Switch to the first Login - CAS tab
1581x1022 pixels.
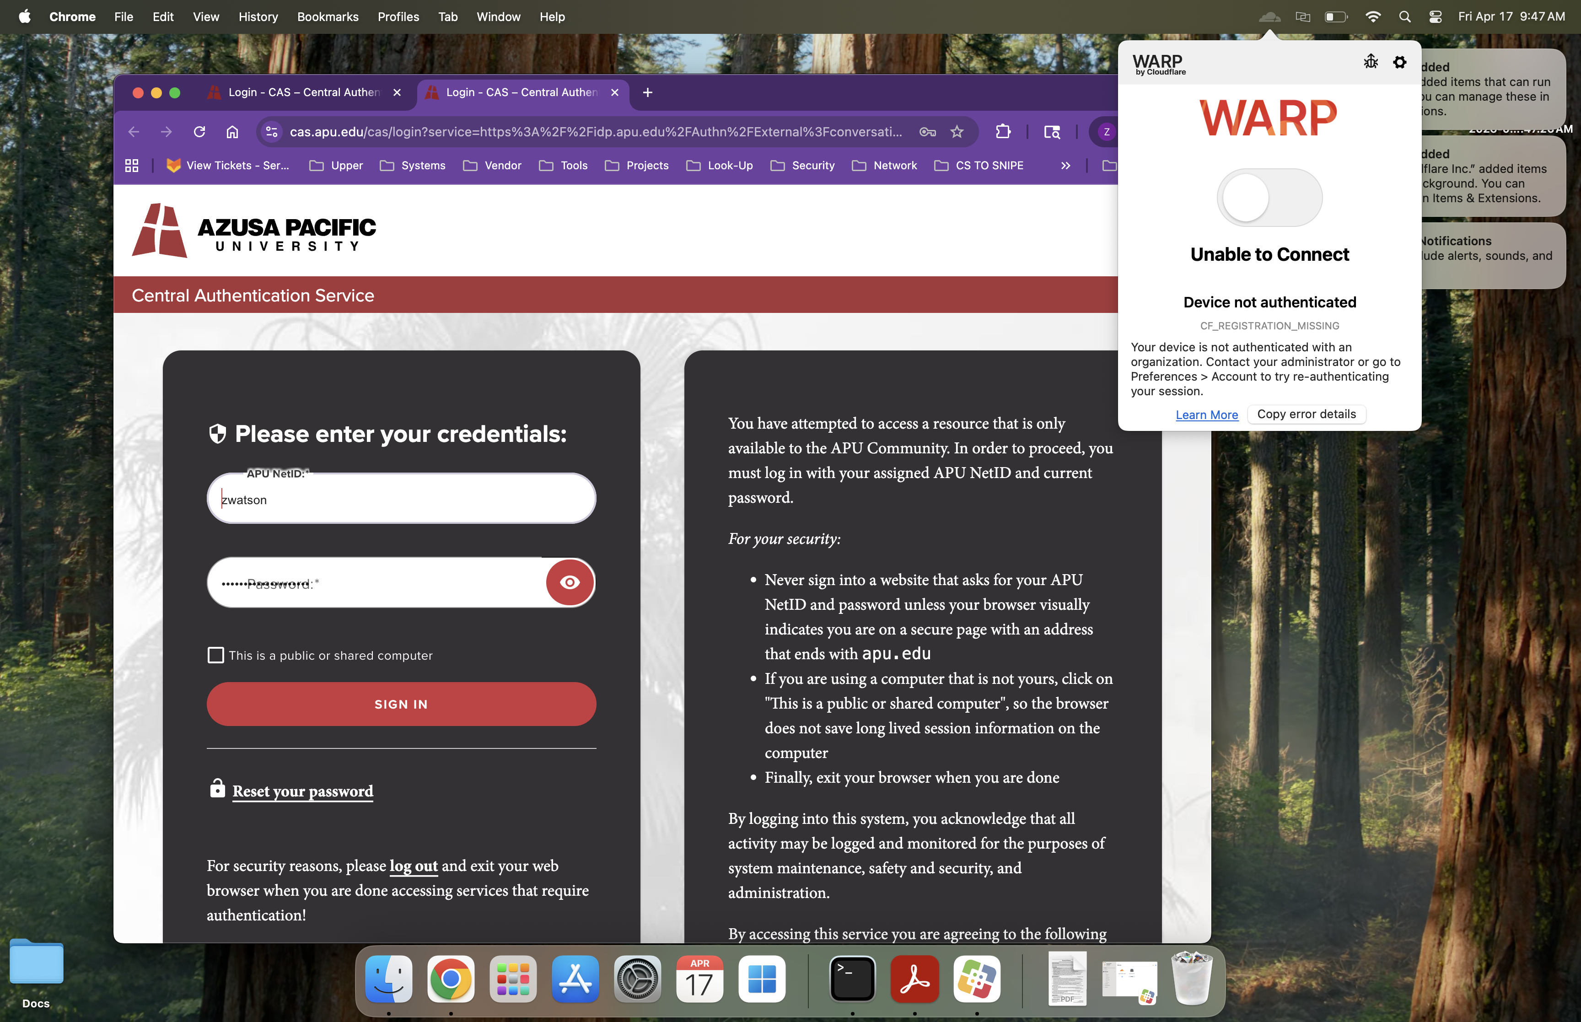pos(303,92)
